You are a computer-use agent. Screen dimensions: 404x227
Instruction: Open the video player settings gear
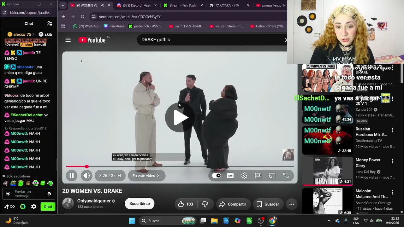[244, 176]
